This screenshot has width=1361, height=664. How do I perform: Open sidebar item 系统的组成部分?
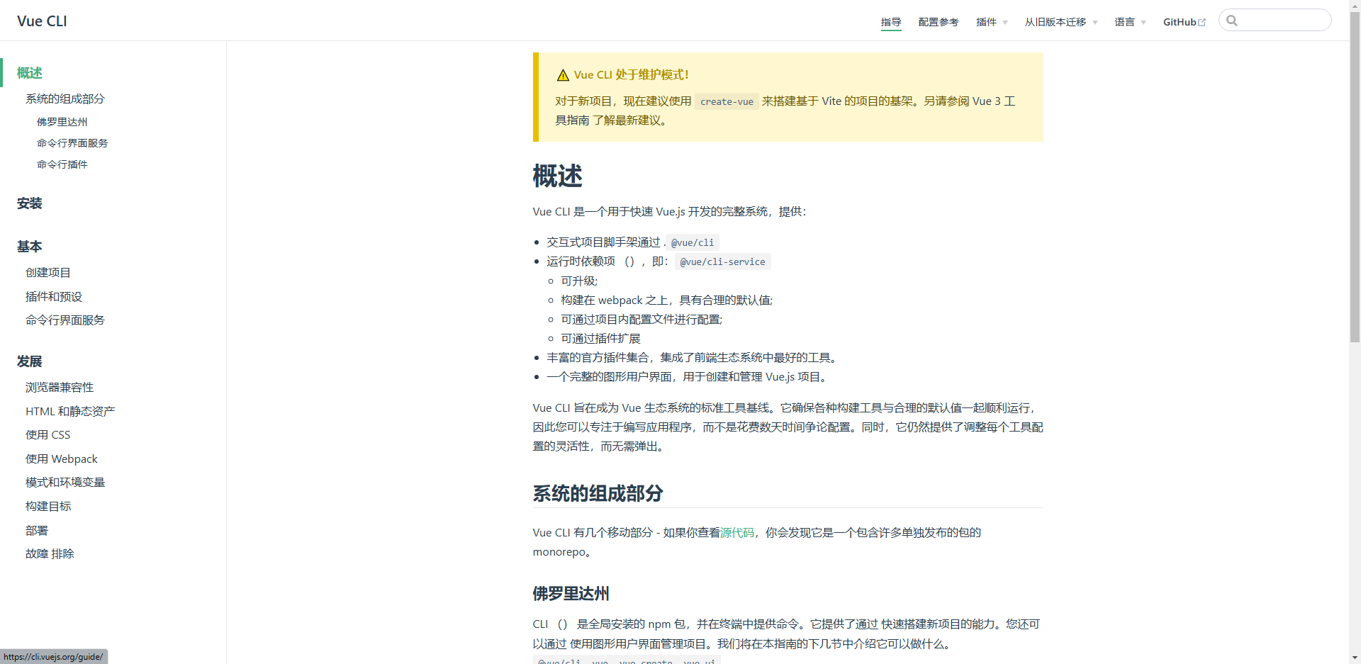[x=65, y=99]
